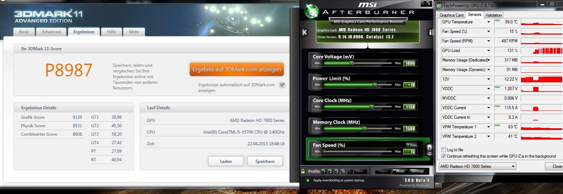Click the Physik Score value 8531
Screen dimensions: 563x194
[x=77, y=126]
